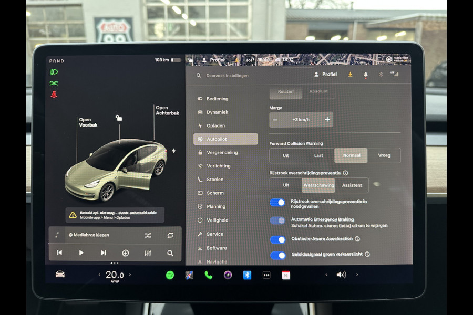Toggle Automatic Emergency Braking
473x315 pixels.
click(277, 220)
